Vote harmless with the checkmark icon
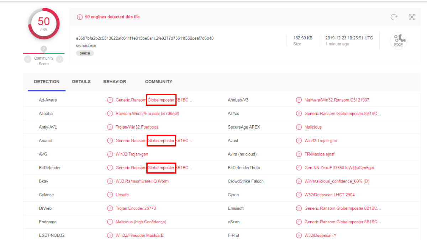427x240 pixels. pyautogui.click(x=59, y=59)
